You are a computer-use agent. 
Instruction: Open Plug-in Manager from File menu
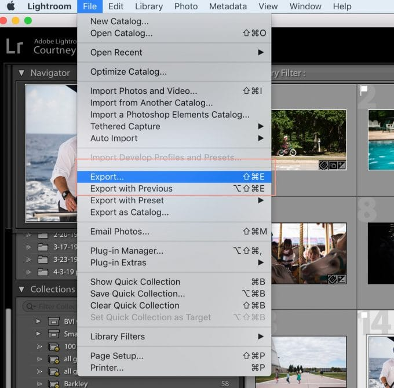pos(174,251)
